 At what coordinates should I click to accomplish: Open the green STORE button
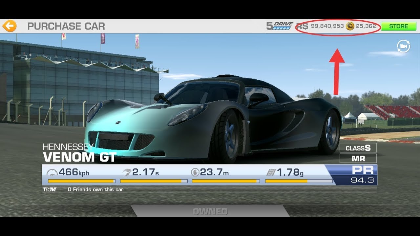(398, 26)
